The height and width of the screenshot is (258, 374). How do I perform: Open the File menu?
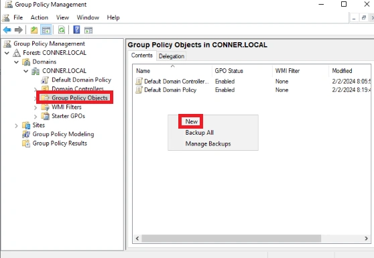coord(18,17)
